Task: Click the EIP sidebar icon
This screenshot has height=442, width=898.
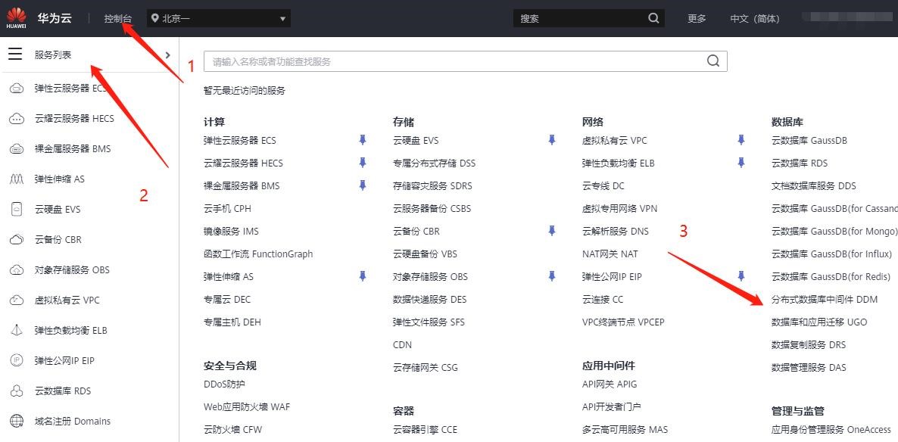Action: tap(17, 361)
